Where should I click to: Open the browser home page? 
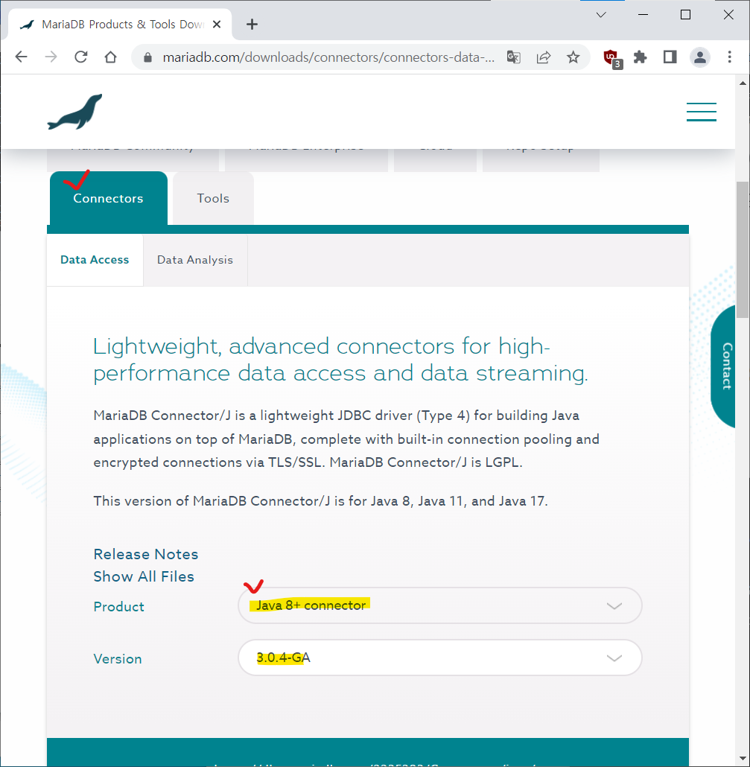pyautogui.click(x=110, y=57)
